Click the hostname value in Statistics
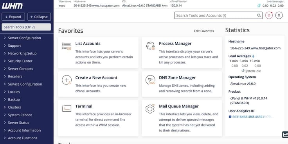 click(x=255, y=48)
